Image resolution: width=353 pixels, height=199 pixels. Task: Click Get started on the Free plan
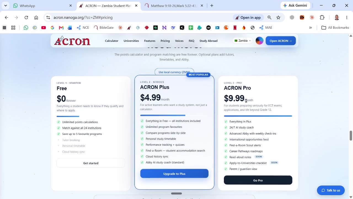coord(91,163)
